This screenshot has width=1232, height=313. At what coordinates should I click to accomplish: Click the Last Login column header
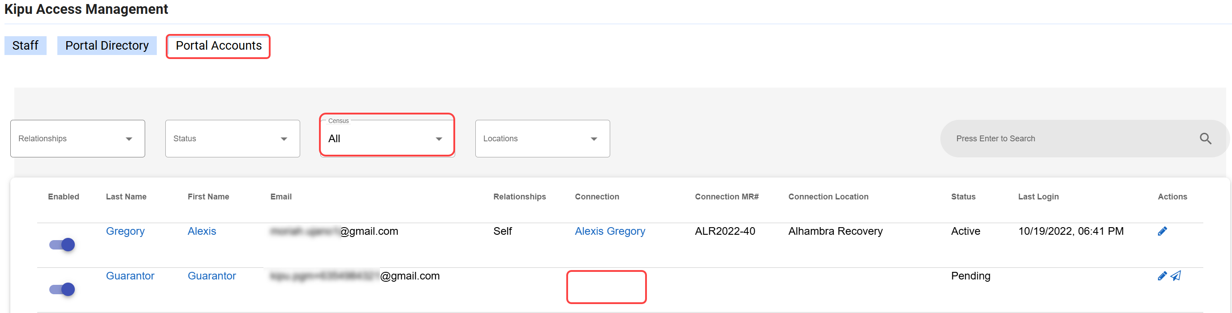pyautogui.click(x=1038, y=197)
